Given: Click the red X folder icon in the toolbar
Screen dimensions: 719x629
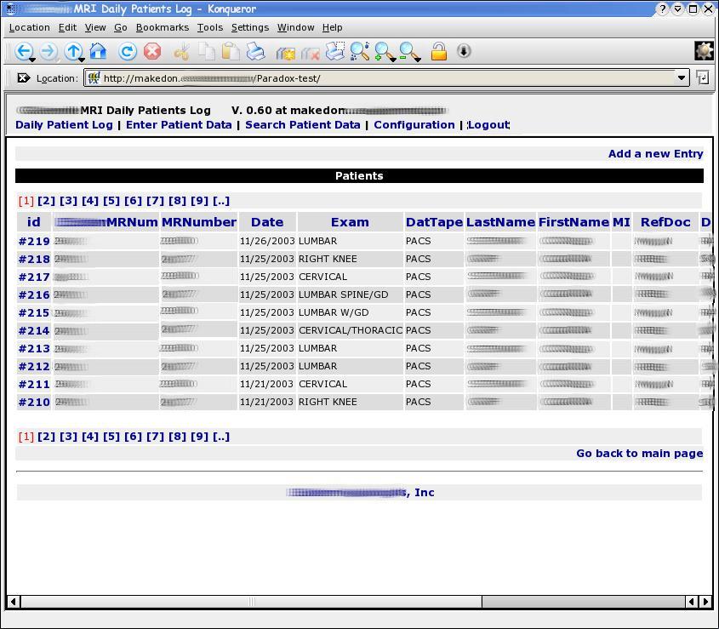Looking at the screenshot, I should coord(310,54).
